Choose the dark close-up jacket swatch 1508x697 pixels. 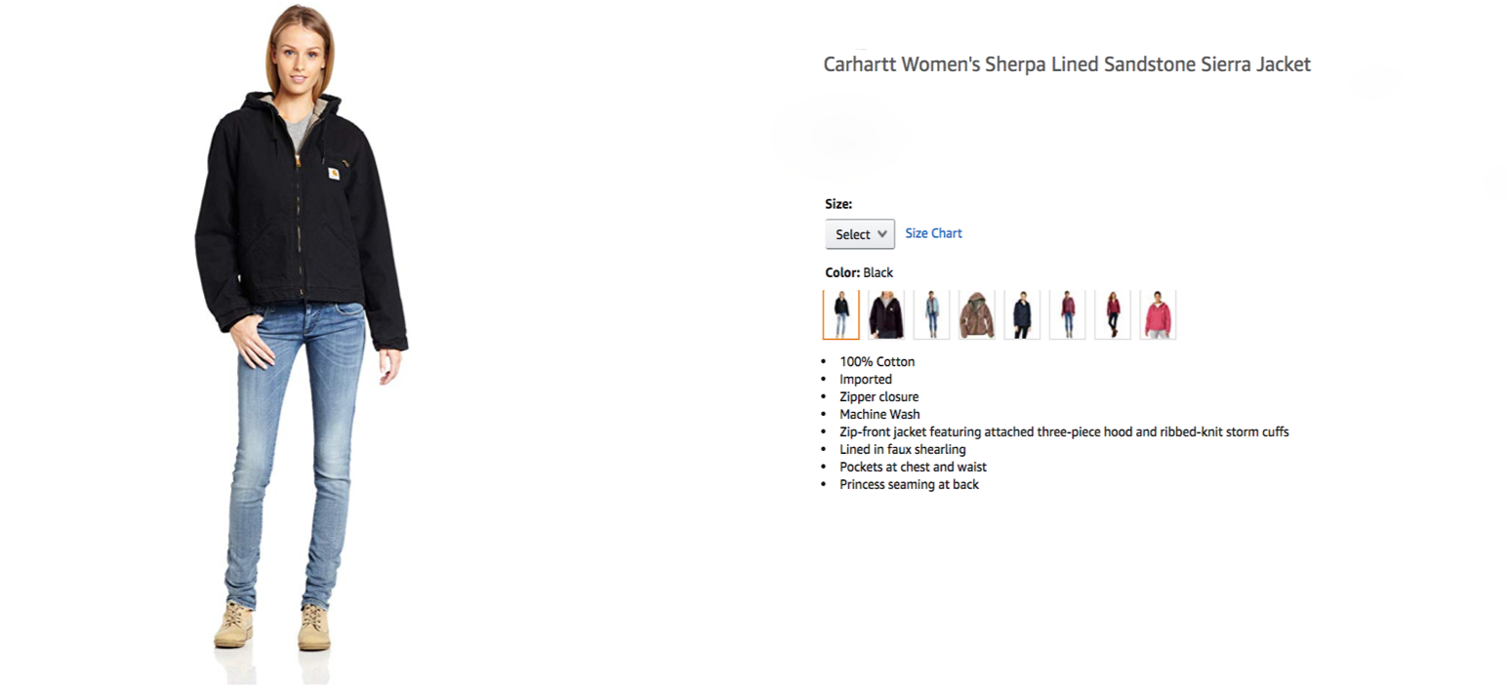click(x=886, y=314)
